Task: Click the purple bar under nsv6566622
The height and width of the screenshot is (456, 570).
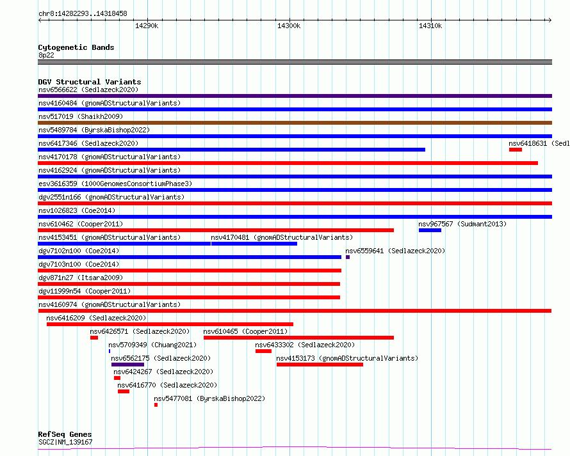Action: pyautogui.click(x=295, y=96)
